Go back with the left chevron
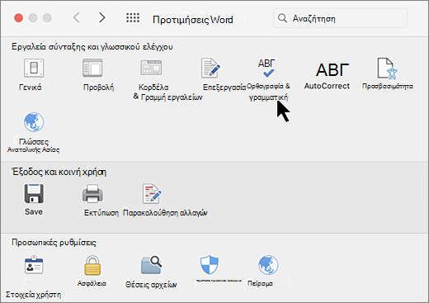 tap(76, 18)
